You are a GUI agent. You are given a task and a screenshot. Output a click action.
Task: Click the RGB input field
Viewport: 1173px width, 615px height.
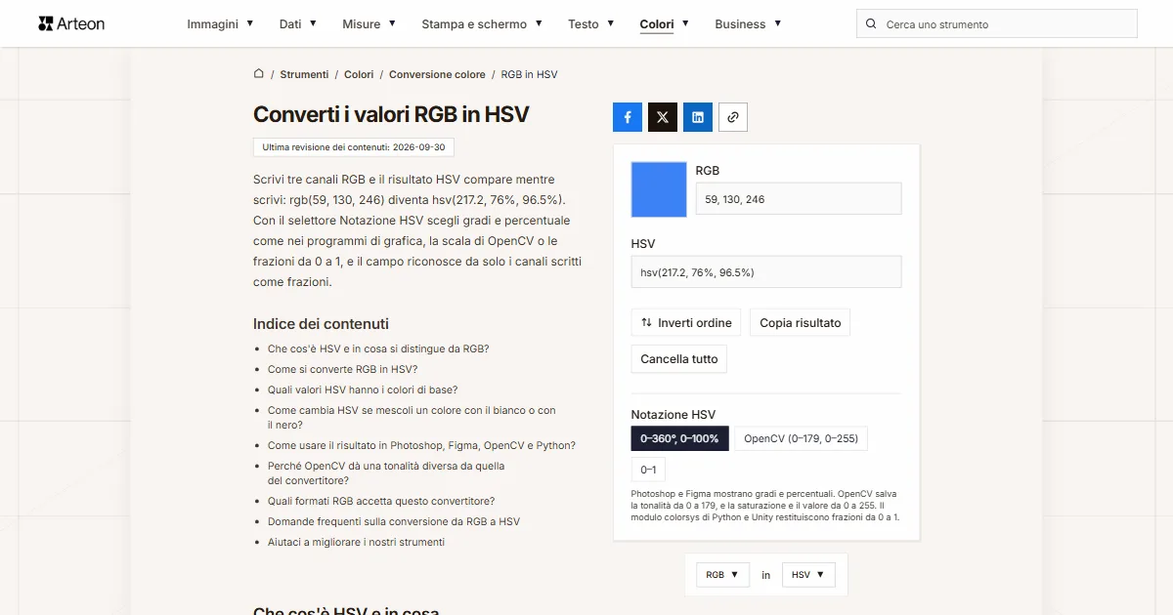tap(799, 199)
